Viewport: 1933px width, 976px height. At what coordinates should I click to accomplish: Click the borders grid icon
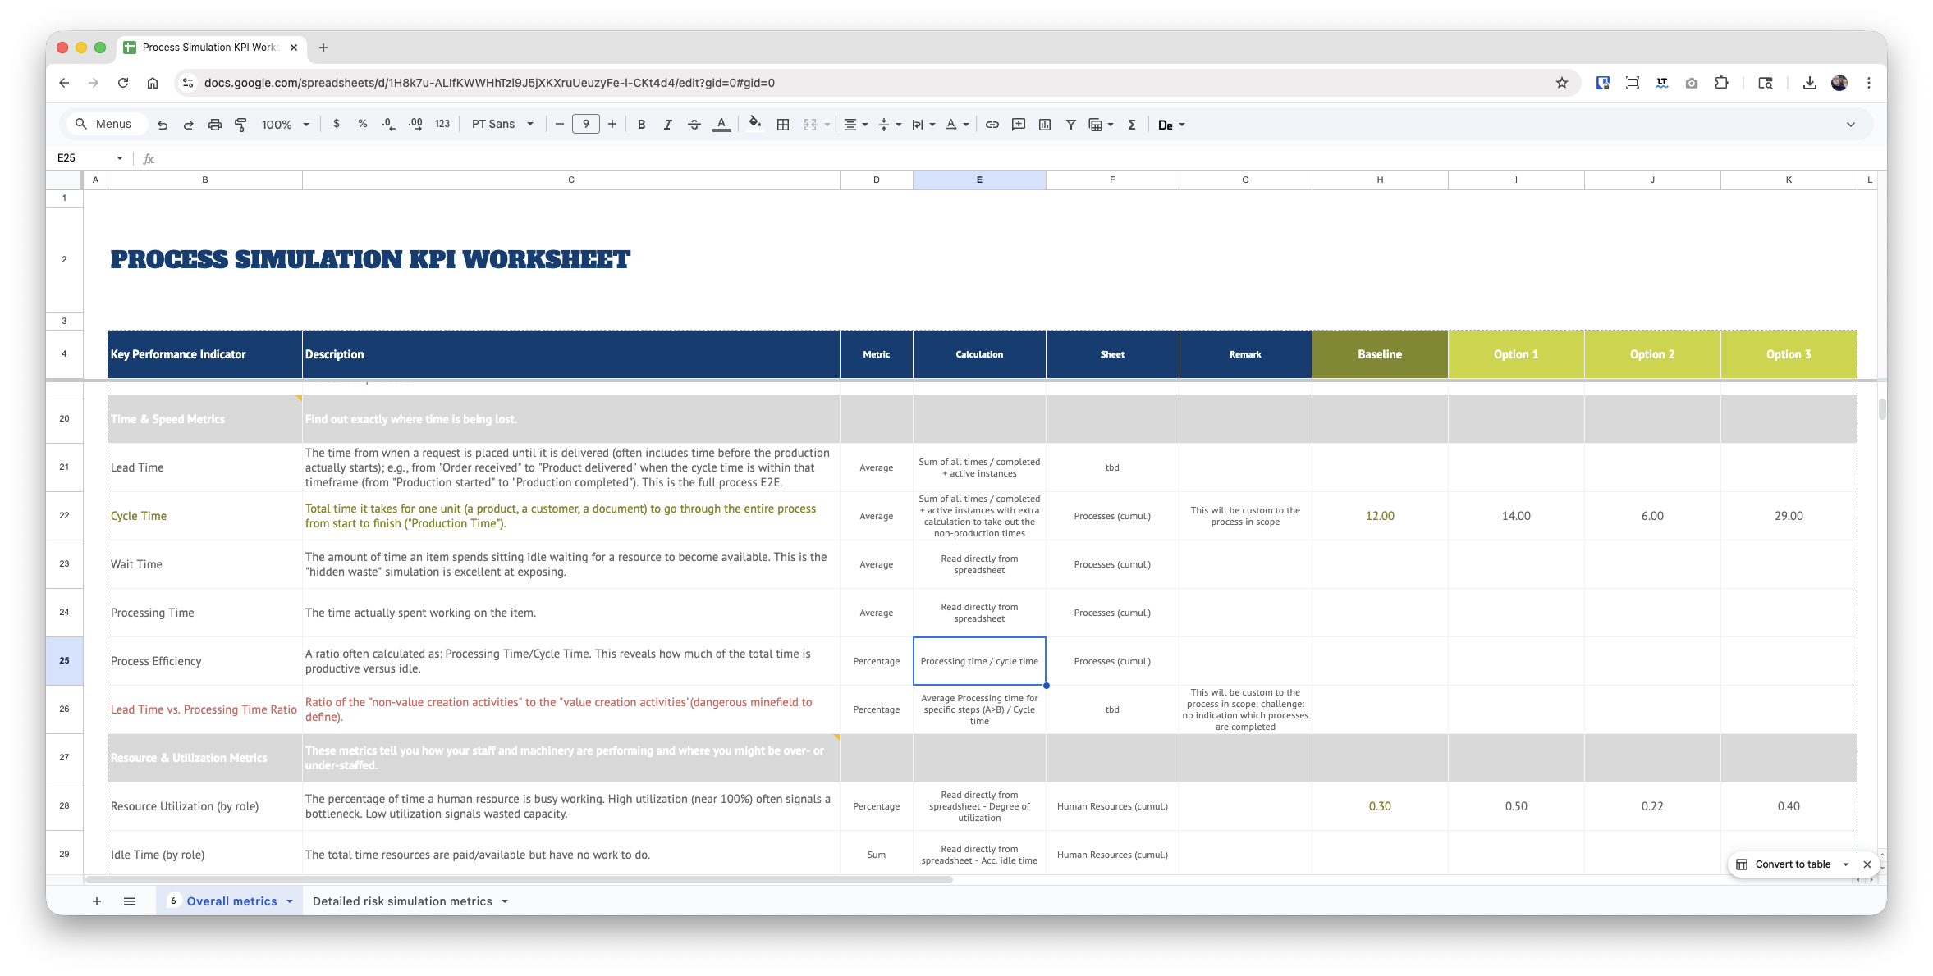(783, 125)
